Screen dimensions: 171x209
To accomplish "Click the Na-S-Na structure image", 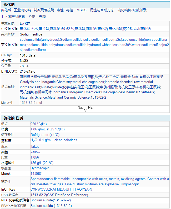I will pyautogui.click(x=85, y=109).
